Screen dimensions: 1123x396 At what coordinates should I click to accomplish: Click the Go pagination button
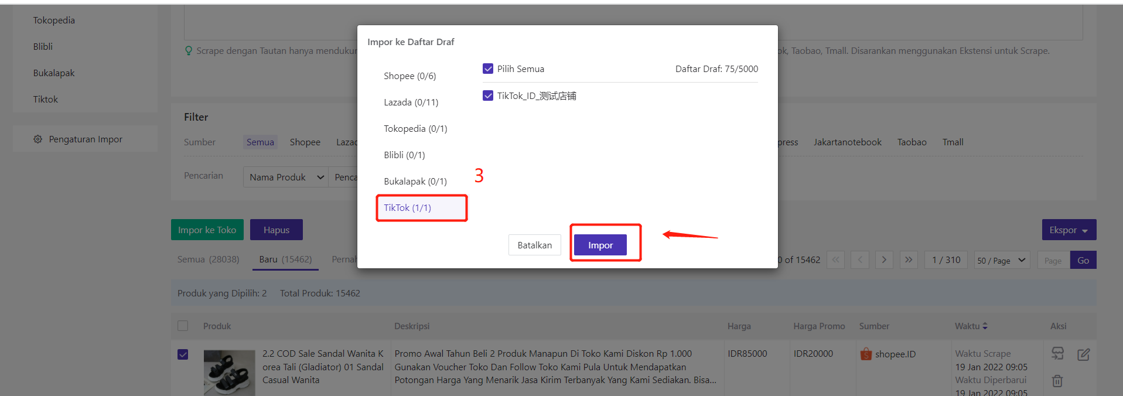pos(1083,261)
